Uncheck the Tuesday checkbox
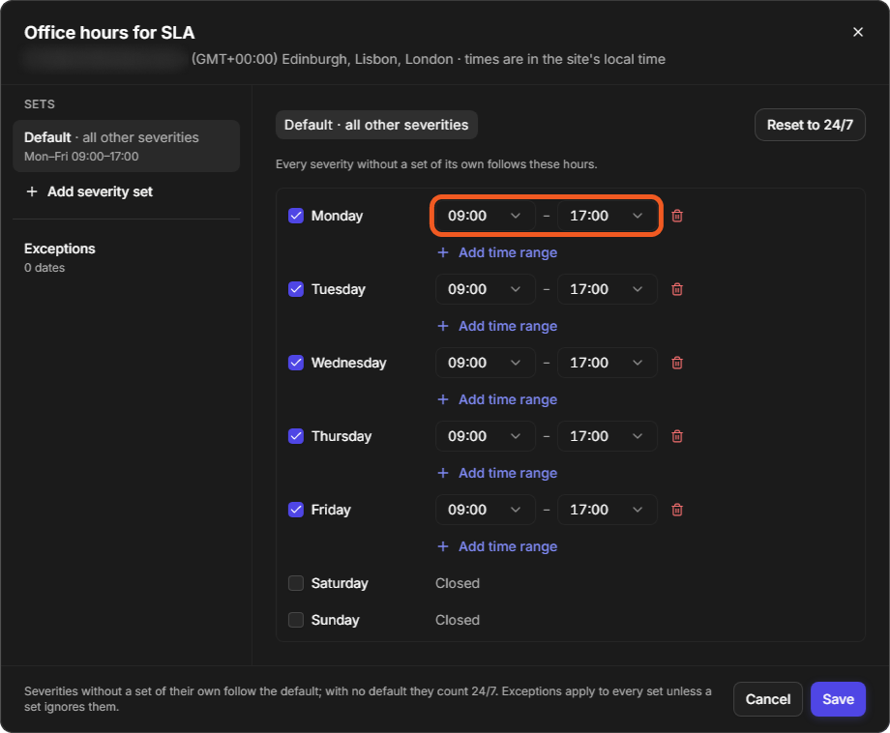The width and height of the screenshot is (890, 733). click(x=296, y=289)
